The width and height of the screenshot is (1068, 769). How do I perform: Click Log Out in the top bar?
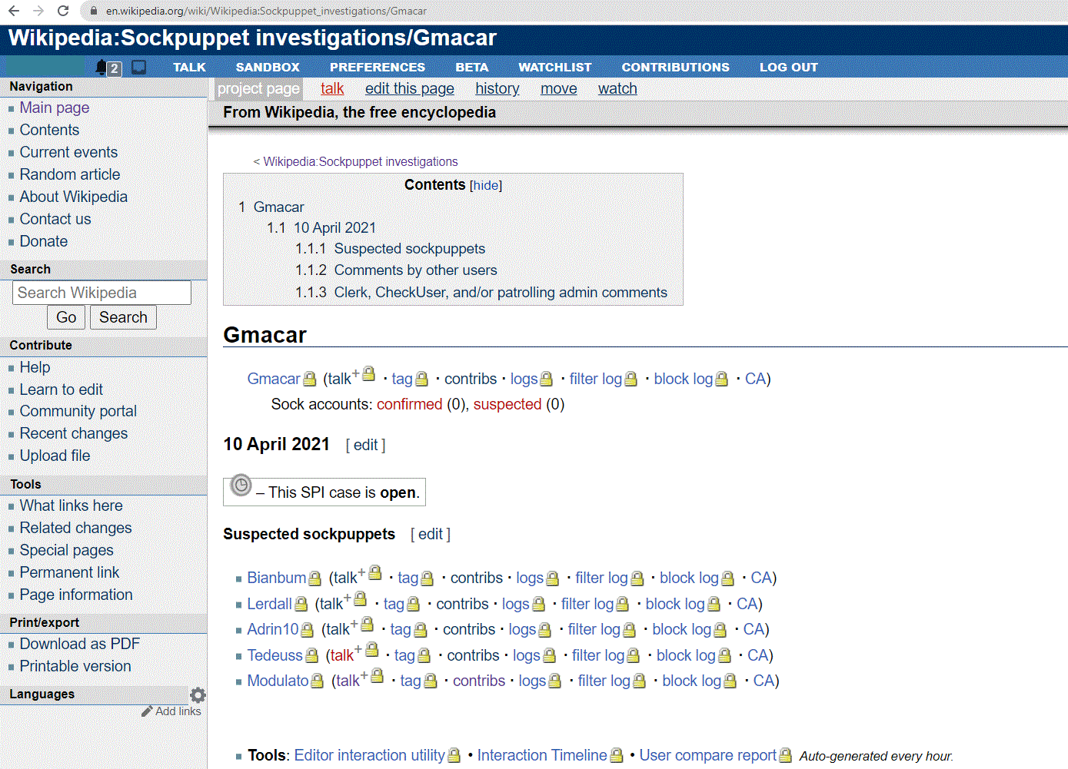click(x=789, y=67)
